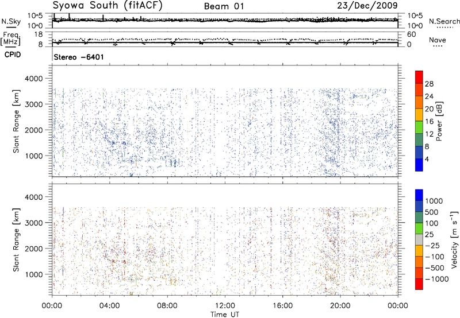Click the gray −25 to 25 segment of Velocity colorbar
Screen dimensions: 460x318
click(x=419, y=239)
